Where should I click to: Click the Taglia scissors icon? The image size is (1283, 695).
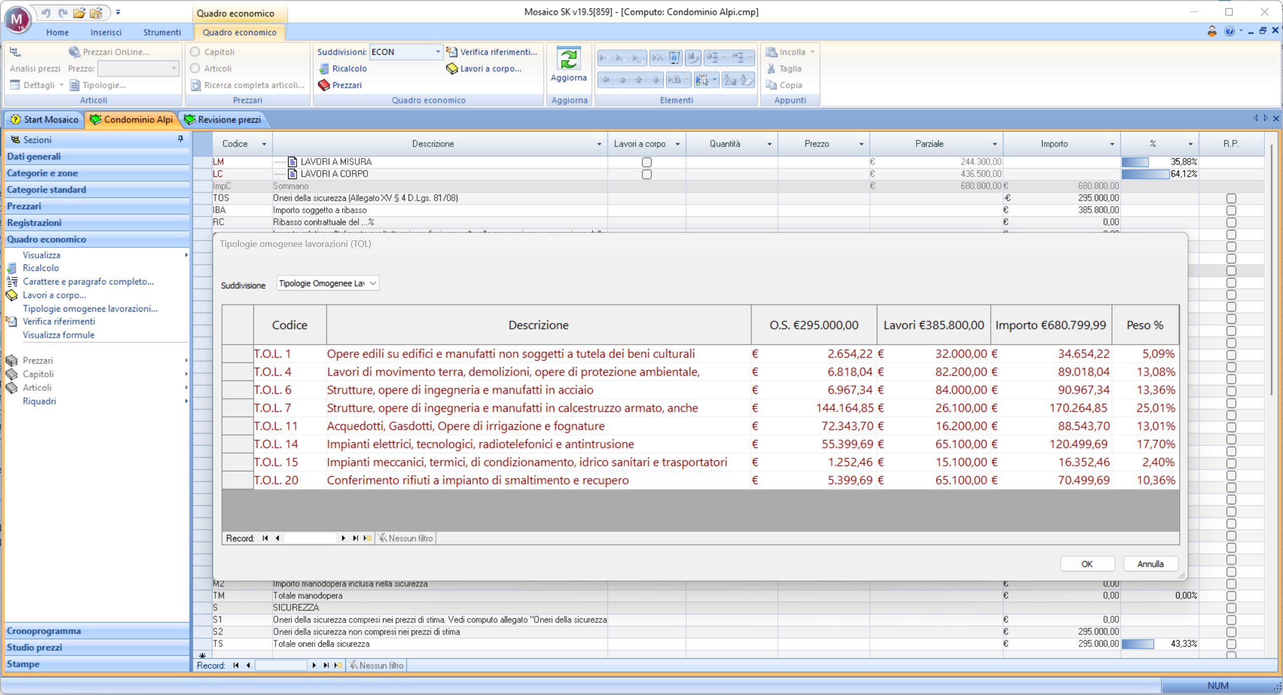(772, 69)
